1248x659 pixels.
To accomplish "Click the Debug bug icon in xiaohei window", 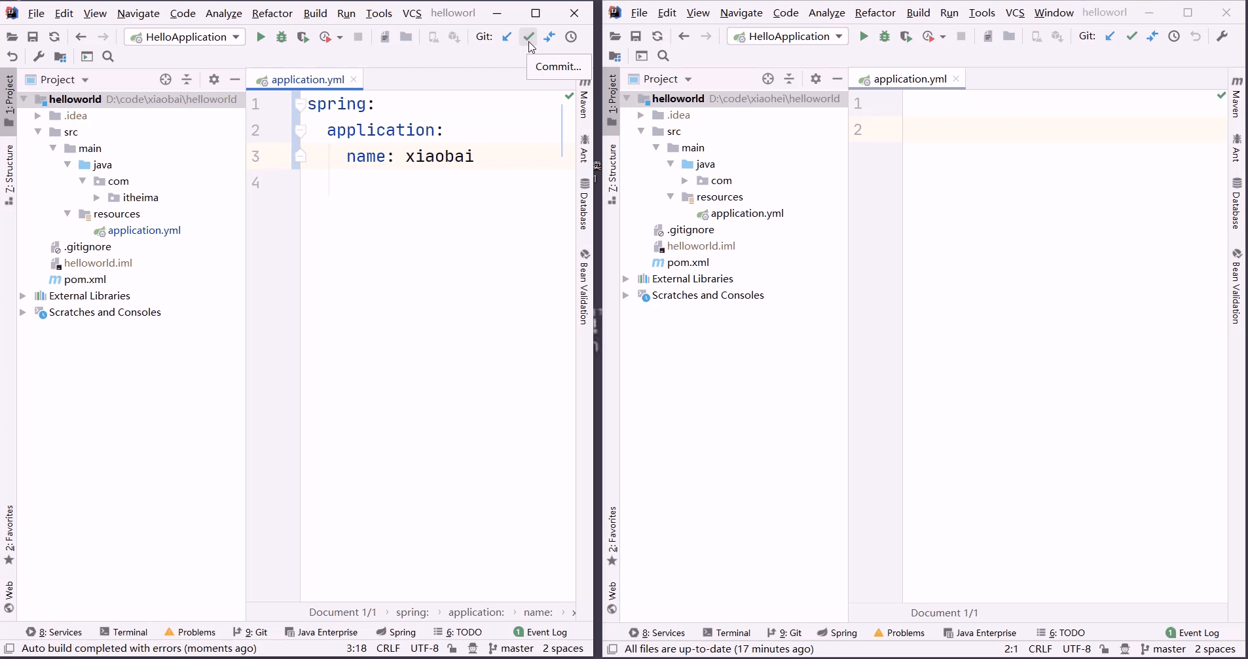I will click(x=885, y=37).
